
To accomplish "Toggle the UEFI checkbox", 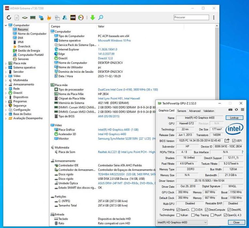I will coord(234,141).
